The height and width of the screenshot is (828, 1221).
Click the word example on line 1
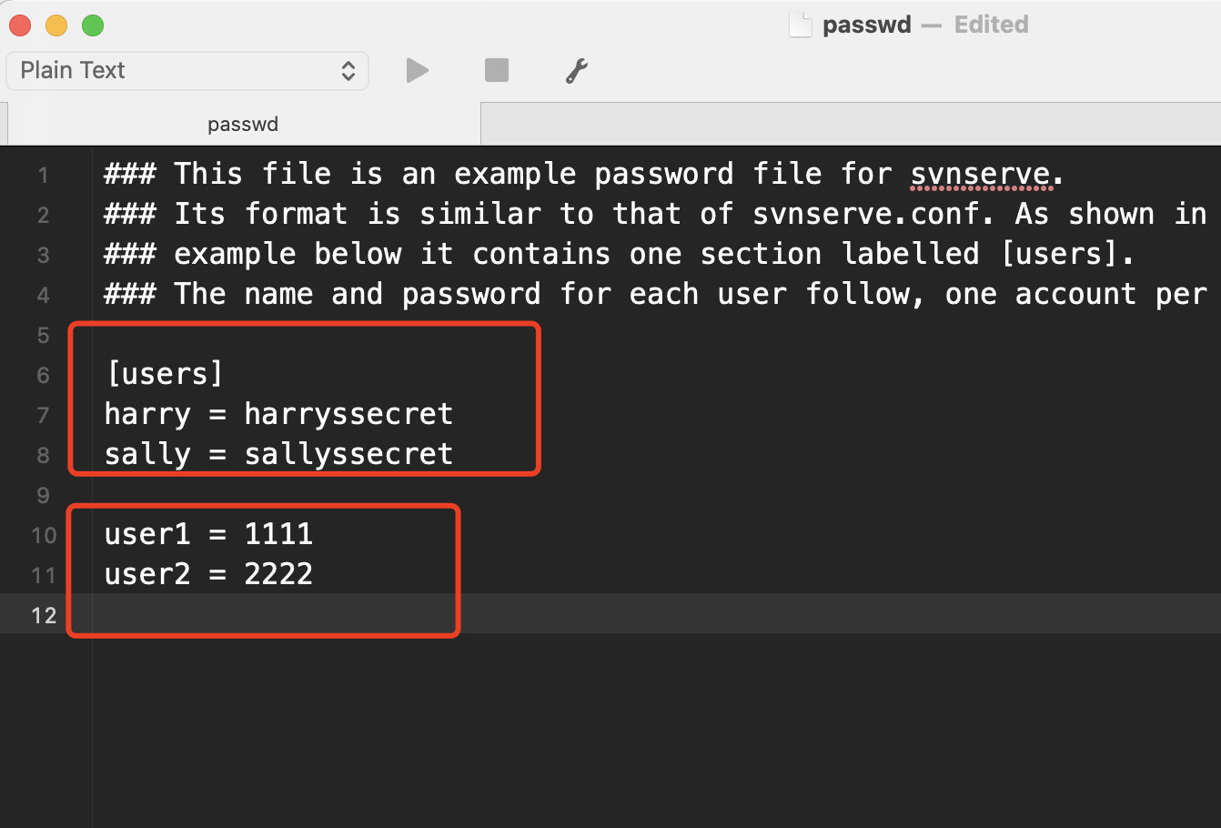(515, 174)
